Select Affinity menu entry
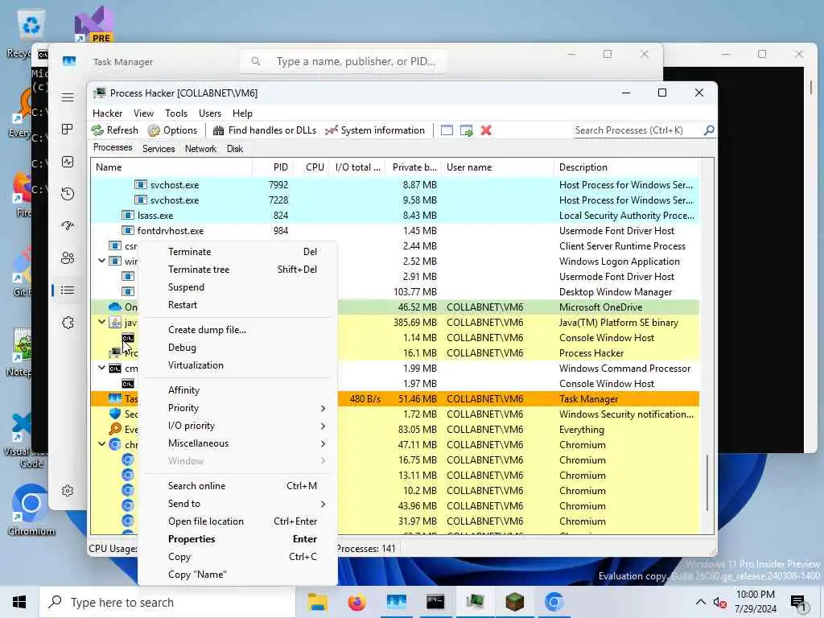This screenshot has height=618, width=824. click(x=237, y=390)
